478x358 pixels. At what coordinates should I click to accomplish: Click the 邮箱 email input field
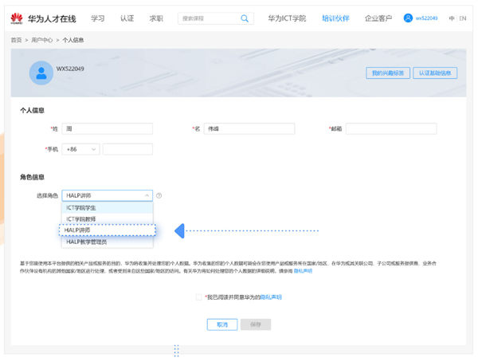(x=391, y=129)
